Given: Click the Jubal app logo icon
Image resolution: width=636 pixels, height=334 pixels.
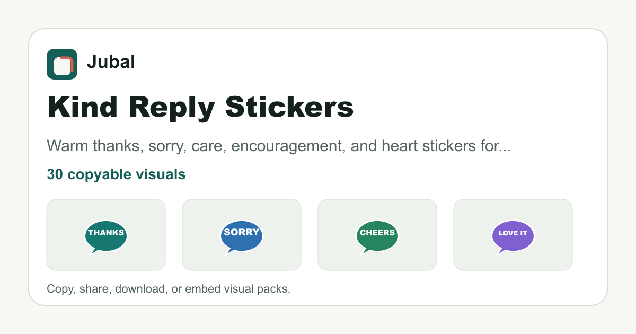Looking at the screenshot, I should [x=62, y=64].
